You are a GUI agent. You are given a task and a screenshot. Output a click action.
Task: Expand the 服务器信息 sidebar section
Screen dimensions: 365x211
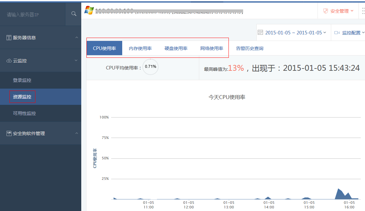[76, 38]
